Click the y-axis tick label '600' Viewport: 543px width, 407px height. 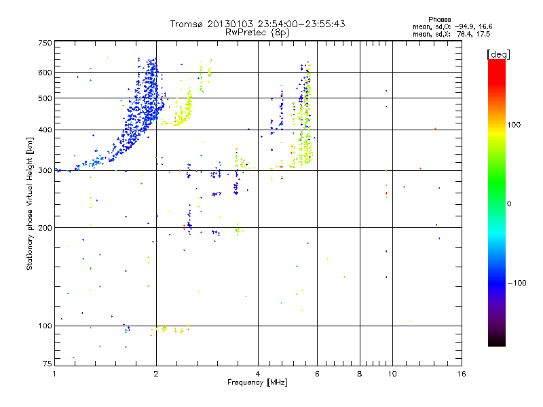coord(45,73)
